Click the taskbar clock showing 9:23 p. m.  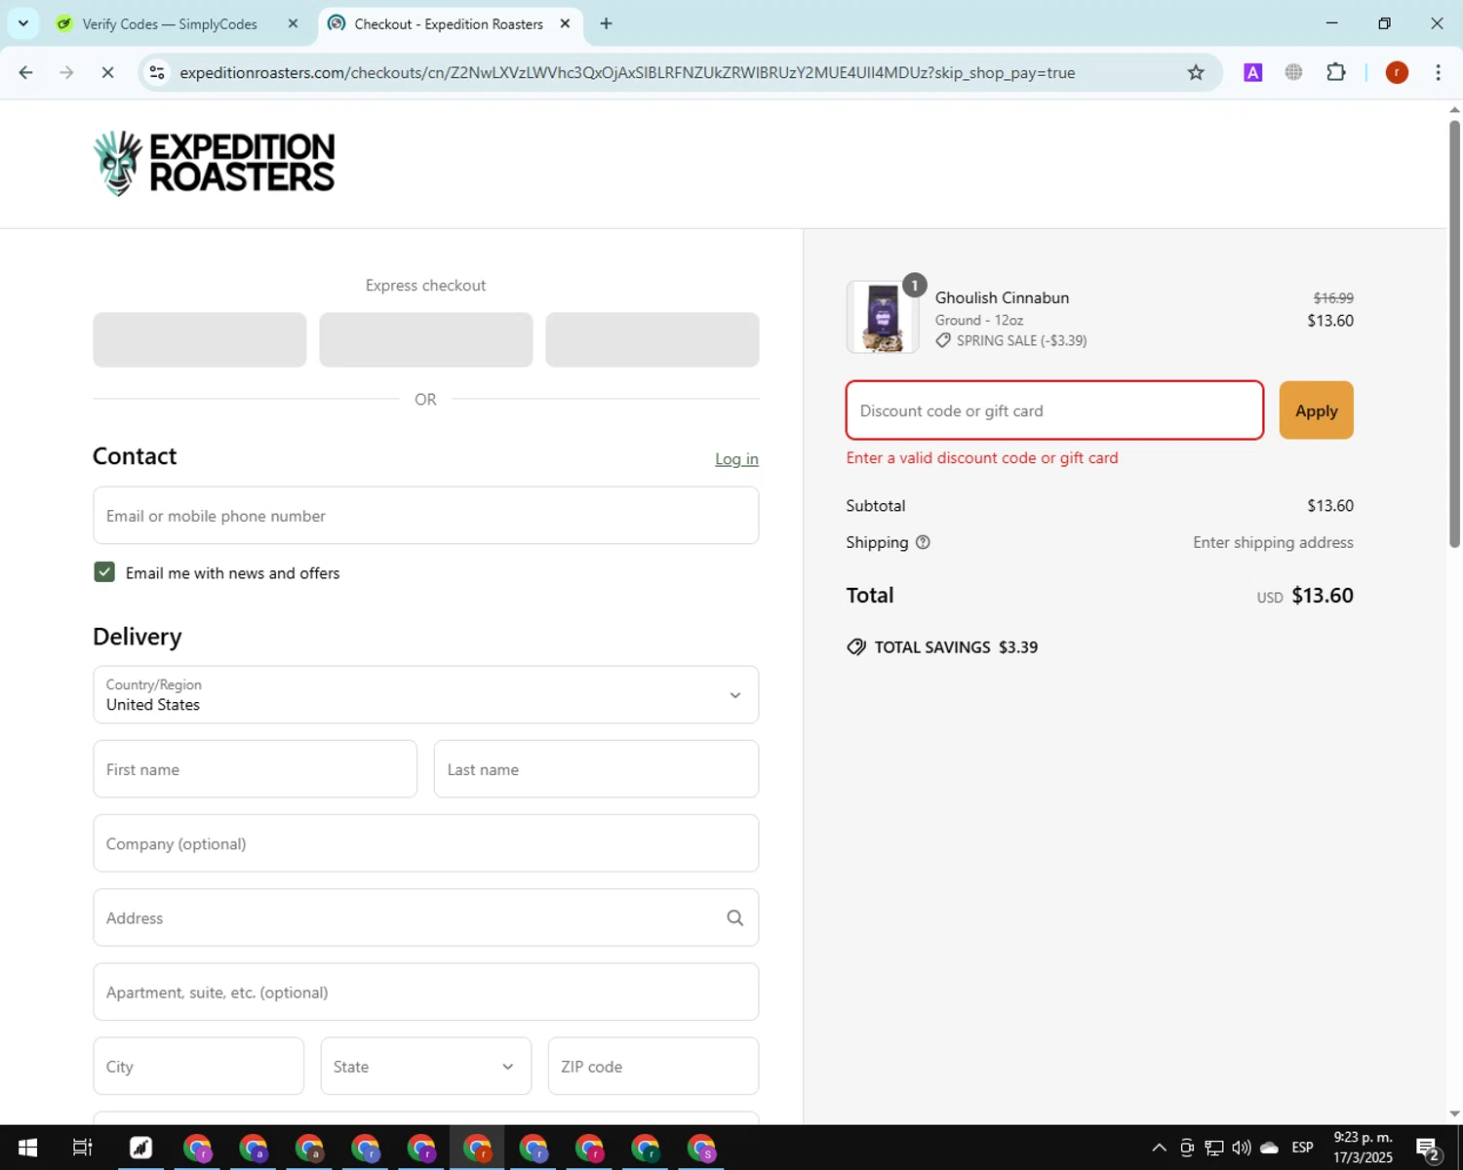pos(1363,1148)
